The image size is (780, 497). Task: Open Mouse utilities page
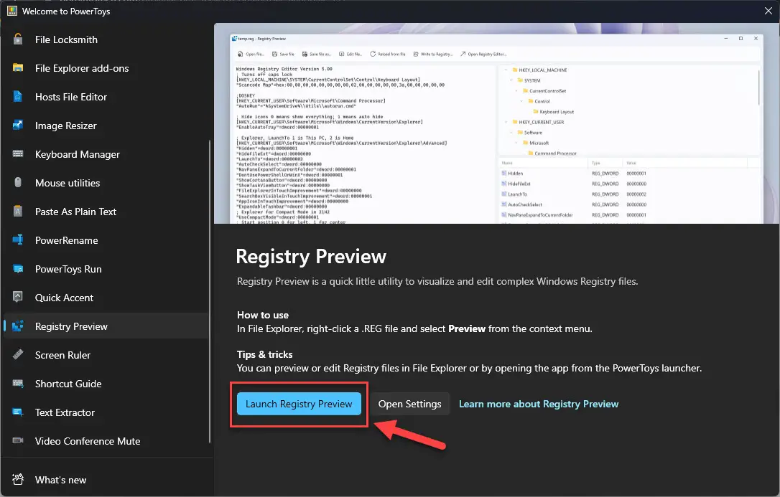coord(68,183)
